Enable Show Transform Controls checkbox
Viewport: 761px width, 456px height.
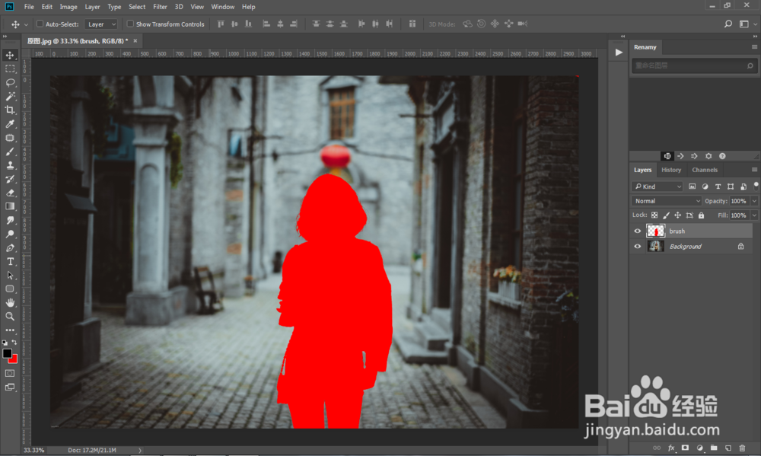(130, 24)
